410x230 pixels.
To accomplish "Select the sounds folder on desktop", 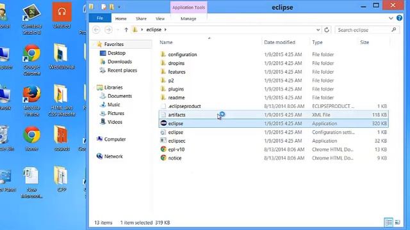I will (x=61, y=138).
